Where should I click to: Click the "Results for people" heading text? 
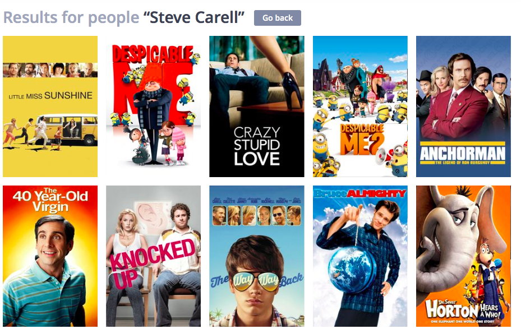coord(71,17)
